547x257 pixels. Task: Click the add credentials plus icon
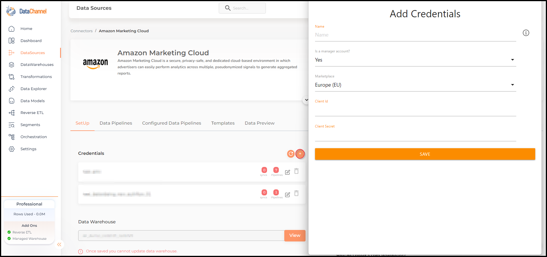[x=300, y=154]
